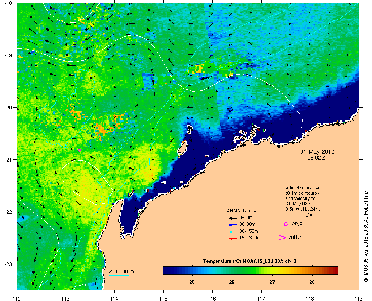
Task: Click longitude axis label 116
Action: (x=212, y=299)
